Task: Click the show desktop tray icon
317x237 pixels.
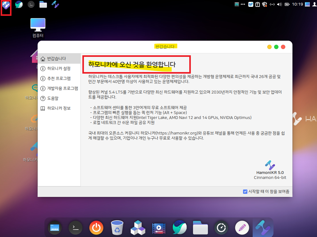Action: pos(307,4)
